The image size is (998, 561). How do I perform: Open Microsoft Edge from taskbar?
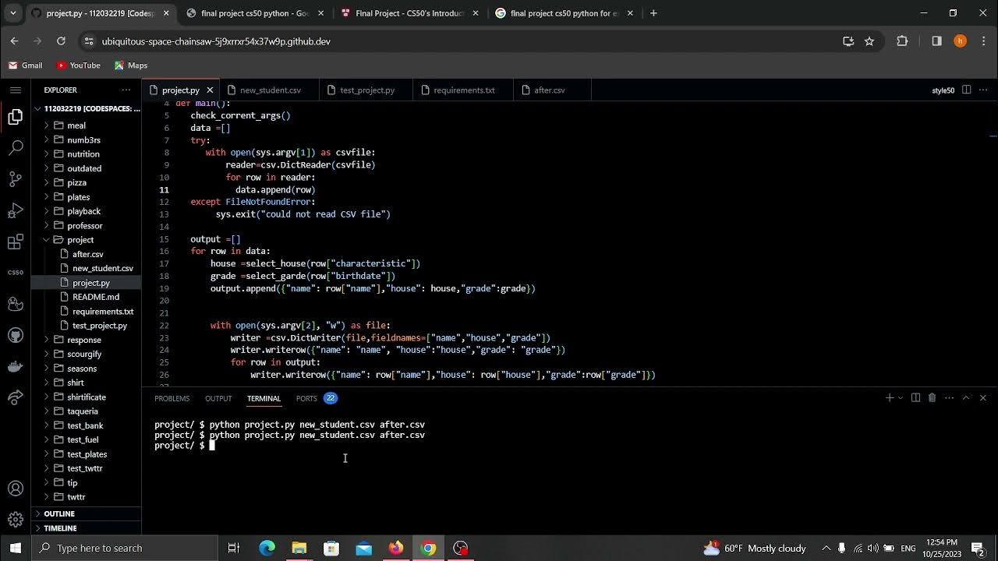[267, 548]
